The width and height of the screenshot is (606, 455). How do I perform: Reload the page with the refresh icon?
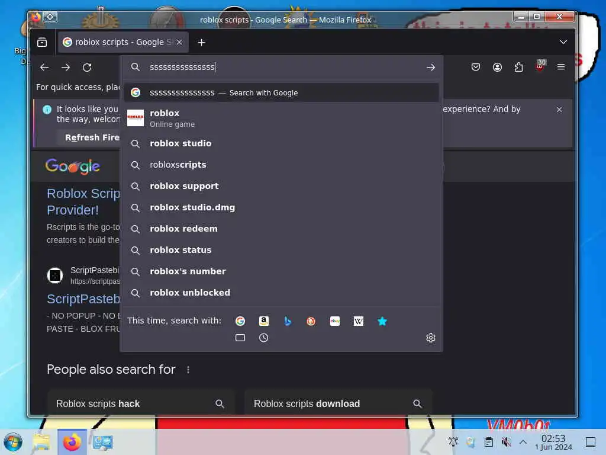(87, 68)
